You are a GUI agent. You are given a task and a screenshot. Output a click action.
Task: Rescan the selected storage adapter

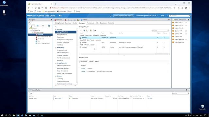(91, 30)
